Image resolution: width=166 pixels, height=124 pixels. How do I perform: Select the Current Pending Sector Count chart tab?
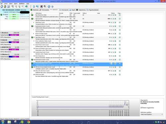coord(40,97)
